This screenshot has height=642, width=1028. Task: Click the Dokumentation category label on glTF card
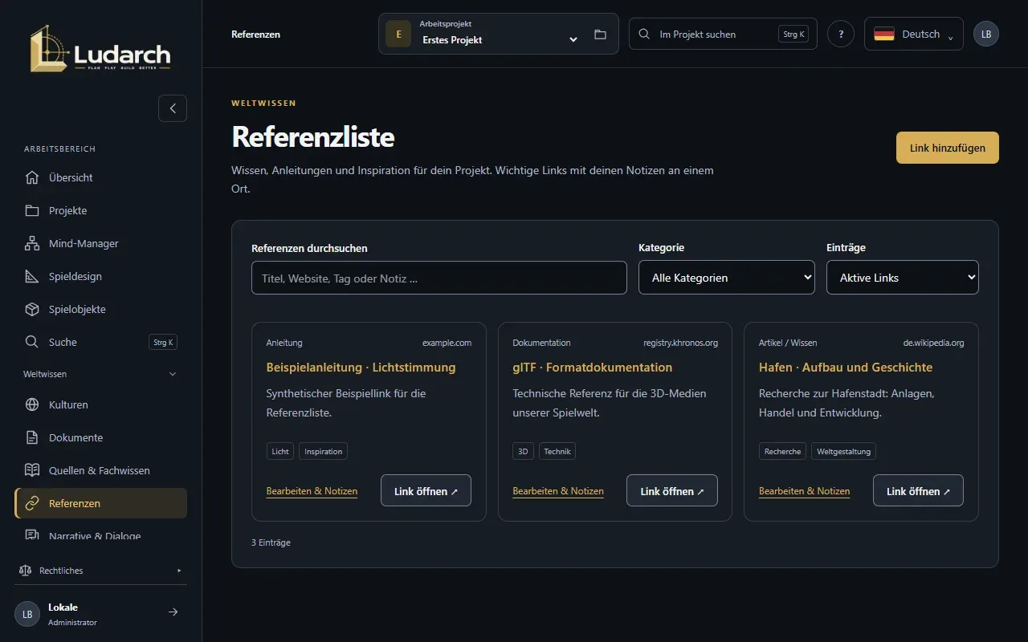(541, 343)
